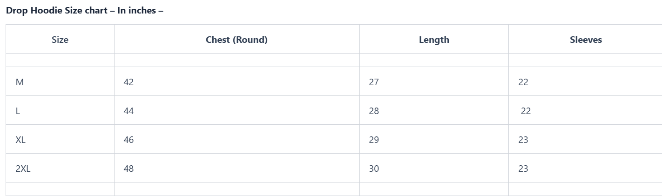Select the 2XL size cell
The height and width of the screenshot is (196, 662).
click(23, 169)
